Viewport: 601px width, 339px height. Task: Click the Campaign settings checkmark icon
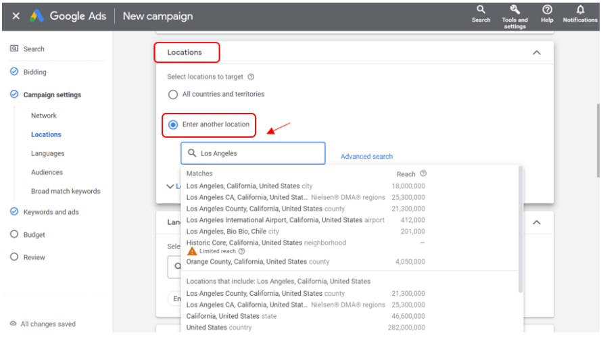pyautogui.click(x=14, y=95)
